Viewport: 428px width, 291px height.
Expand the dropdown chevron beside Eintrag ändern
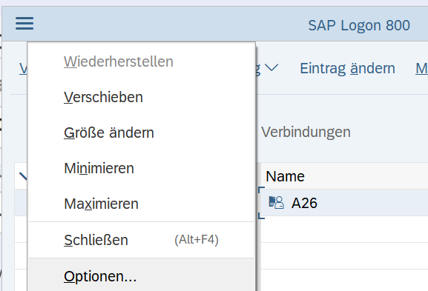271,67
